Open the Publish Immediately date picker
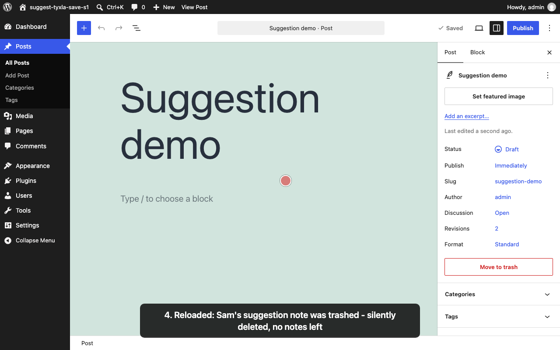 [511, 165]
